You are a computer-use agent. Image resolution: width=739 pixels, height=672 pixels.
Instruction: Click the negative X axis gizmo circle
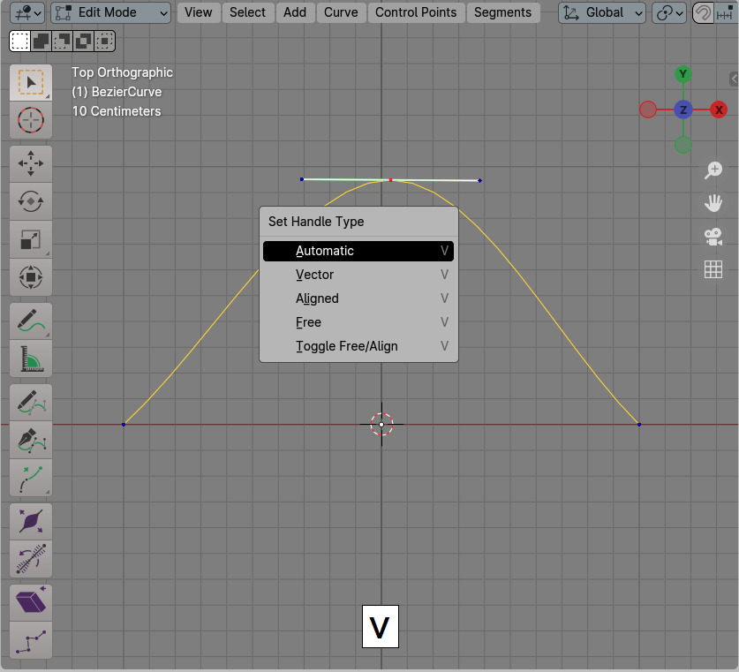click(x=648, y=109)
